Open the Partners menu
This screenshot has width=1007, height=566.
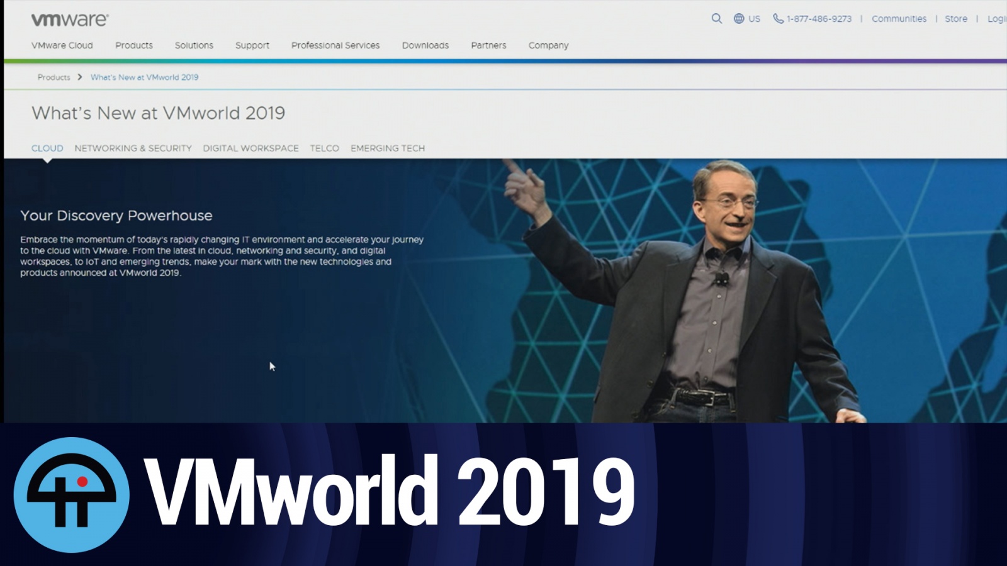point(488,45)
